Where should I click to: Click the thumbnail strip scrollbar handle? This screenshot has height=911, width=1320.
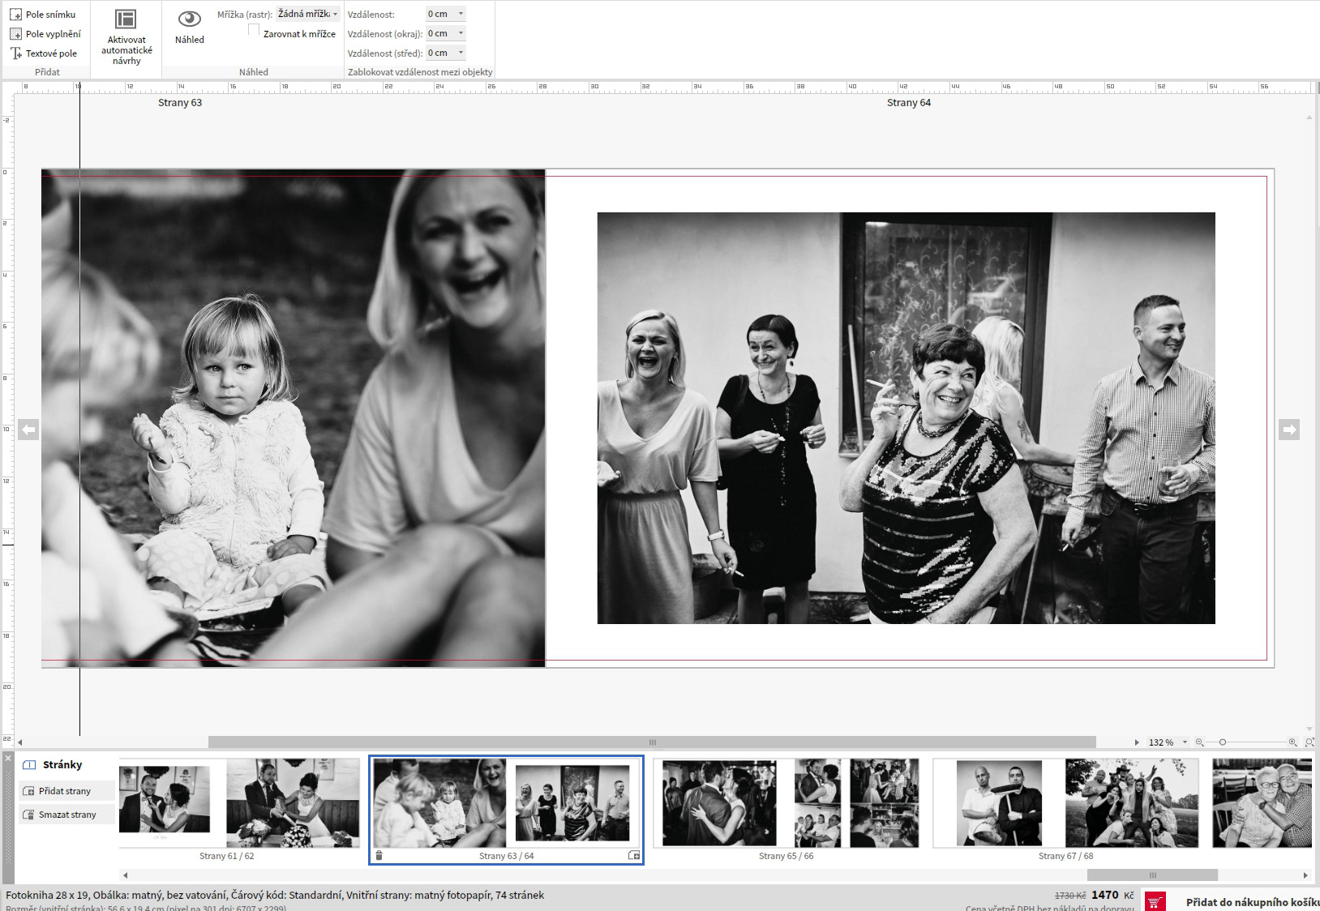[1152, 875]
